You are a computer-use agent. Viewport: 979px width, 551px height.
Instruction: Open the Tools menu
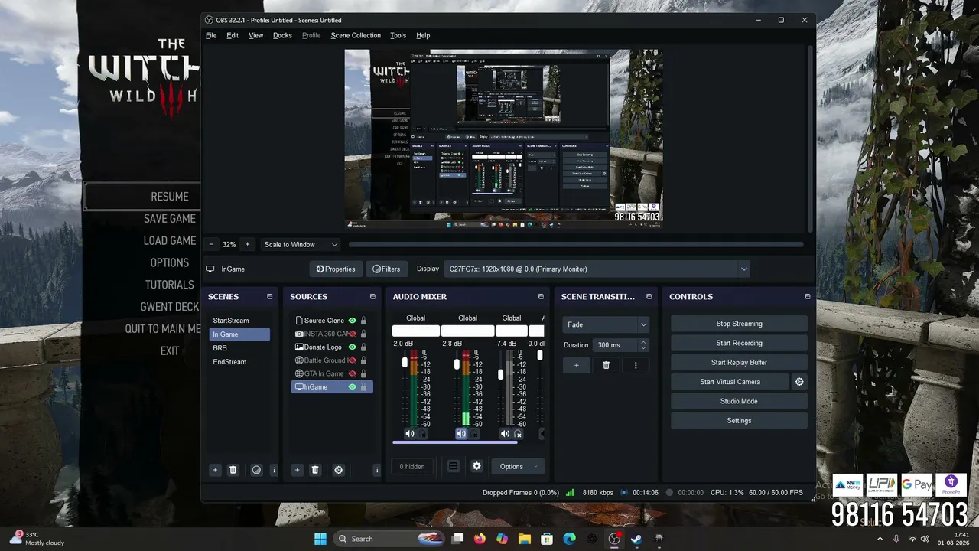[398, 35]
